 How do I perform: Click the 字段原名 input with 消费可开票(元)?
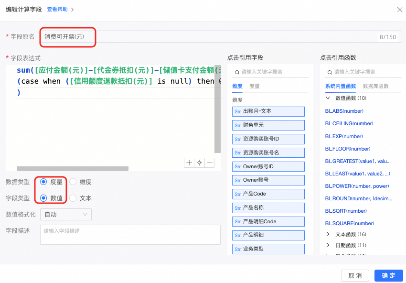tap(220, 37)
